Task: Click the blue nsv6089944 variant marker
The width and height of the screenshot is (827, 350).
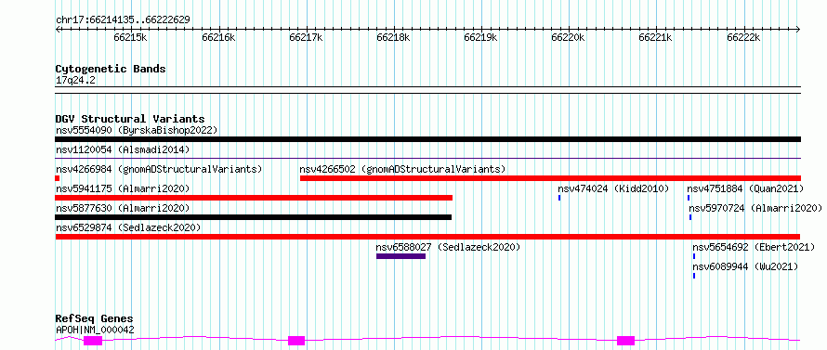Action: (x=694, y=276)
